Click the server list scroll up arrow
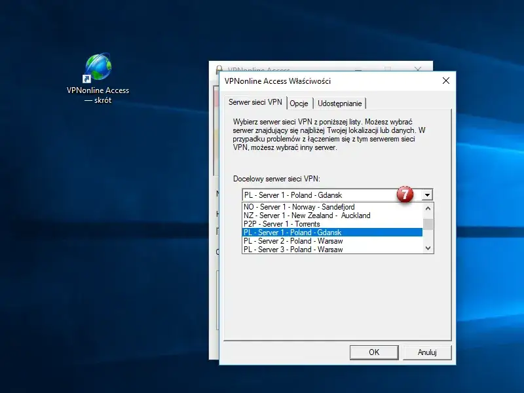Screen dimensions: 524x393 click(428, 207)
